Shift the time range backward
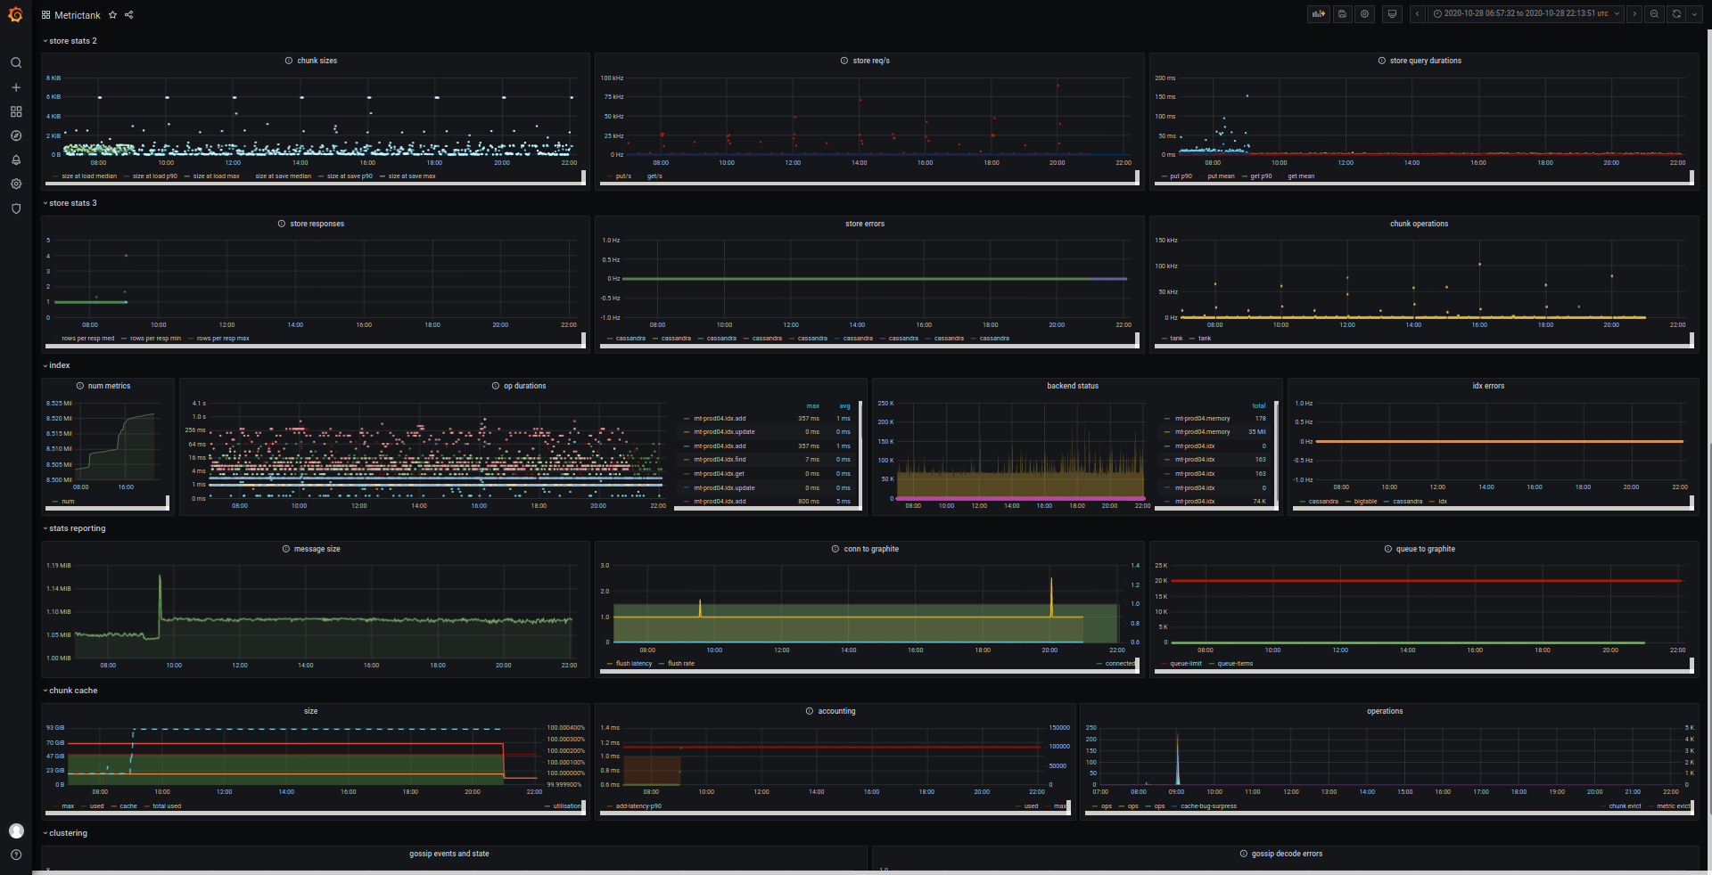Image resolution: width=1712 pixels, height=875 pixels. pyautogui.click(x=1417, y=14)
